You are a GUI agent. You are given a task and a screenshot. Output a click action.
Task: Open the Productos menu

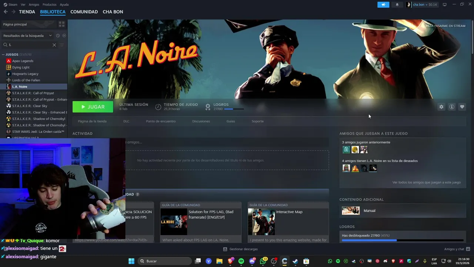(x=49, y=4)
